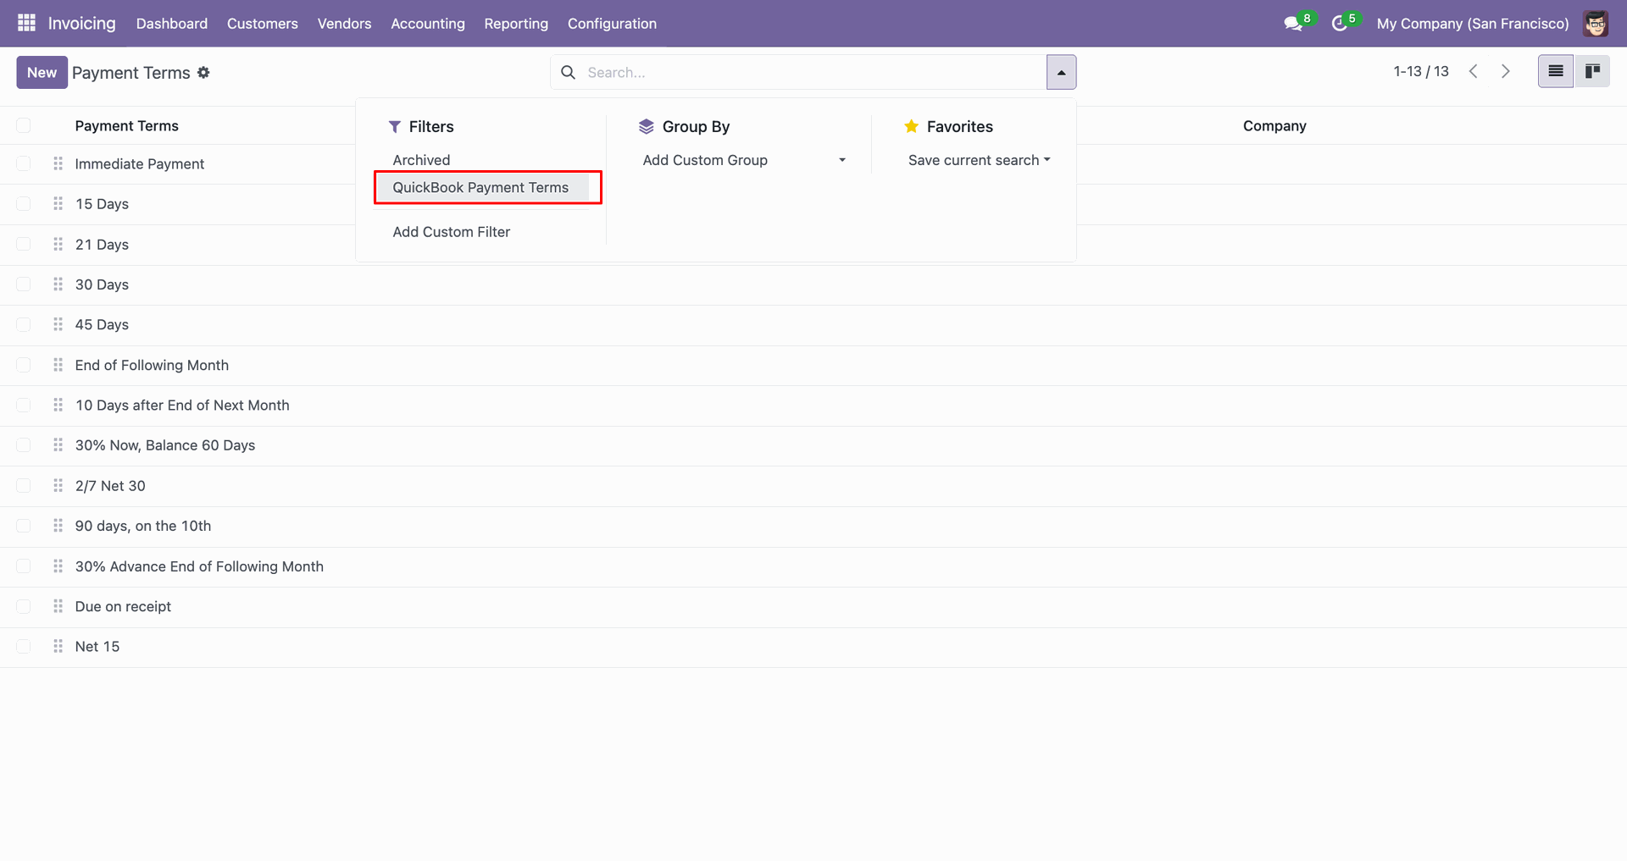Open the Configuration menu

click(x=612, y=24)
